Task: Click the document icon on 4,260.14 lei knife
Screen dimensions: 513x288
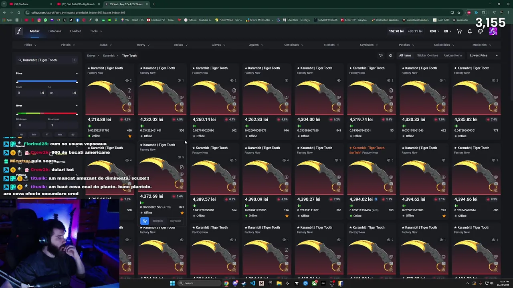Action: (x=234, y=91)
